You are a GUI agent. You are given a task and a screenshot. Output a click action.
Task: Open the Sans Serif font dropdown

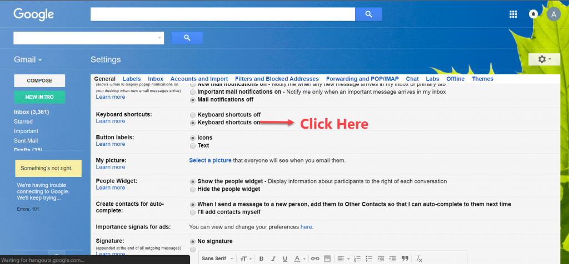pos(218,258)
